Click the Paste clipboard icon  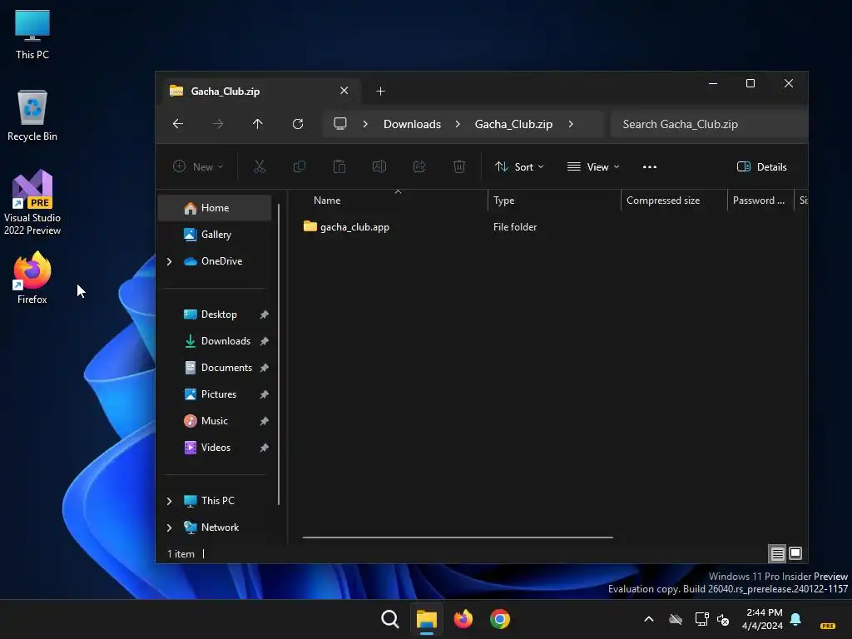[339, 166]
